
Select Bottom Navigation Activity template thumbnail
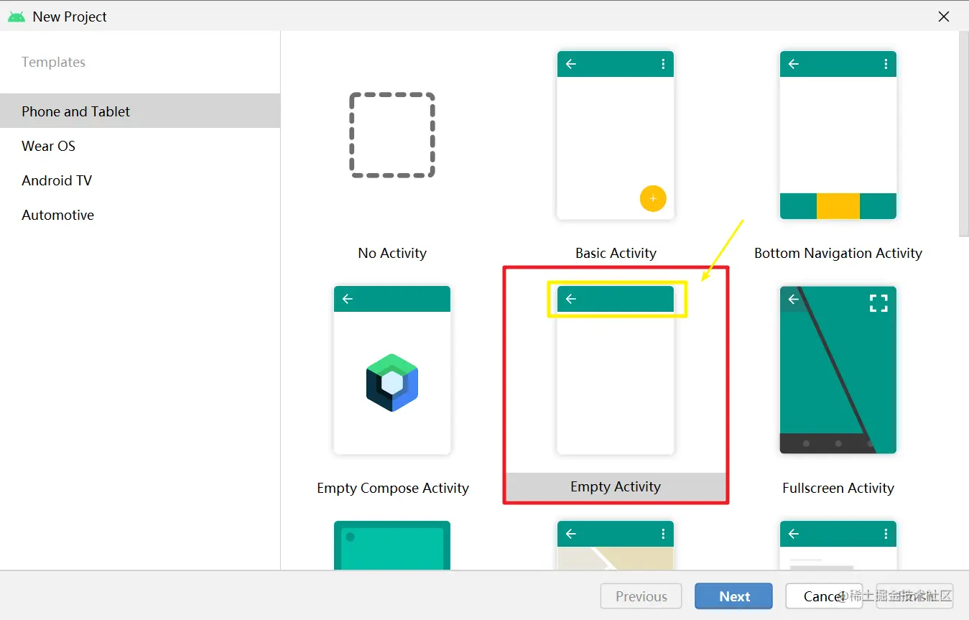coord(838,135)
